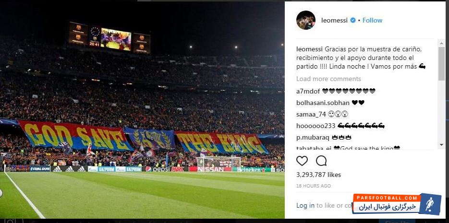Expand Load more comments

point(328,79)
